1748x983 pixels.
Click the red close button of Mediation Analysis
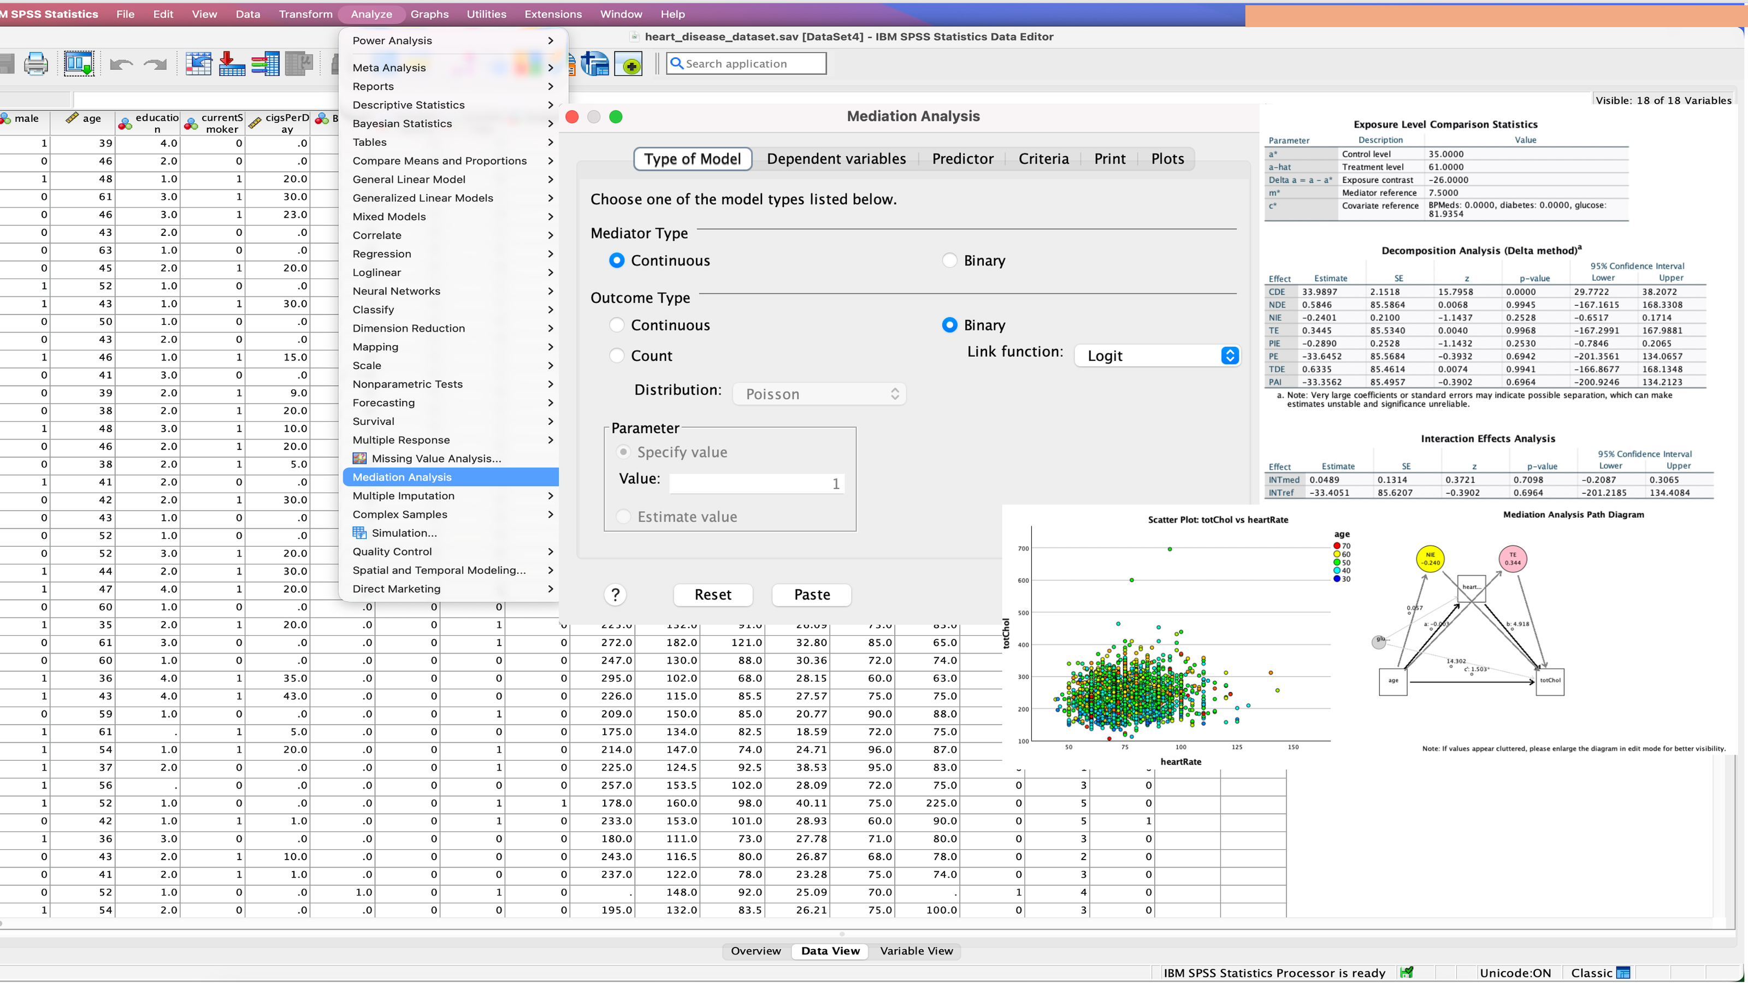click(572, 117)
